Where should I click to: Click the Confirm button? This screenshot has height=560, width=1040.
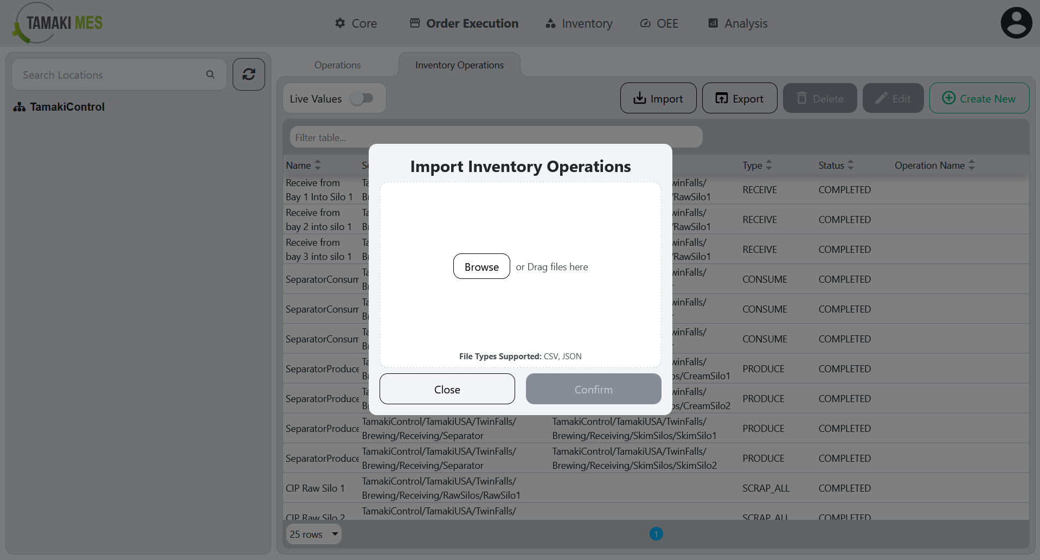(593, 389)
